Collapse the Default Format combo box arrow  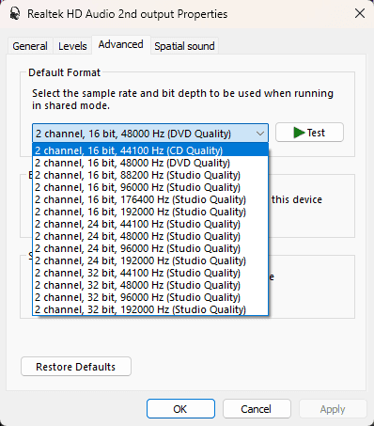click(x=259, y=134)
